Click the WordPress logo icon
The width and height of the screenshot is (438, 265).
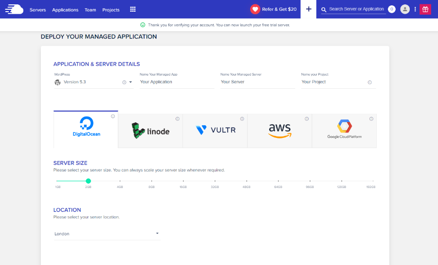57,82
